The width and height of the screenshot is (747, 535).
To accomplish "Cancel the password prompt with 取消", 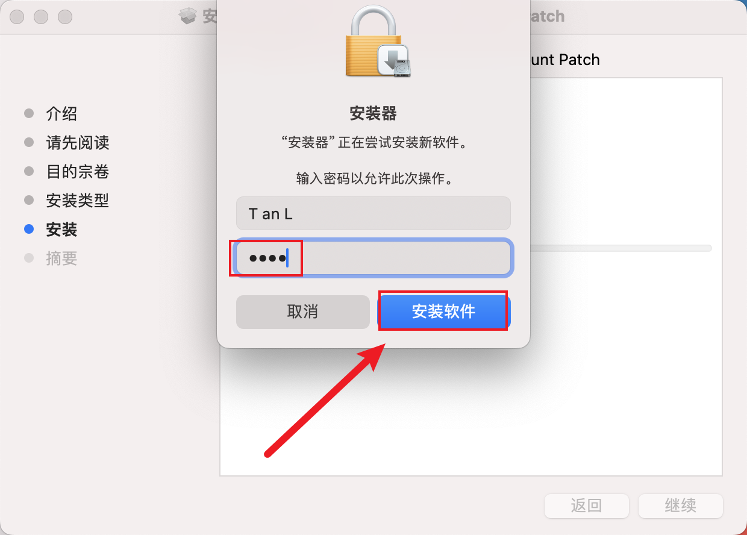I will [303, 311].
